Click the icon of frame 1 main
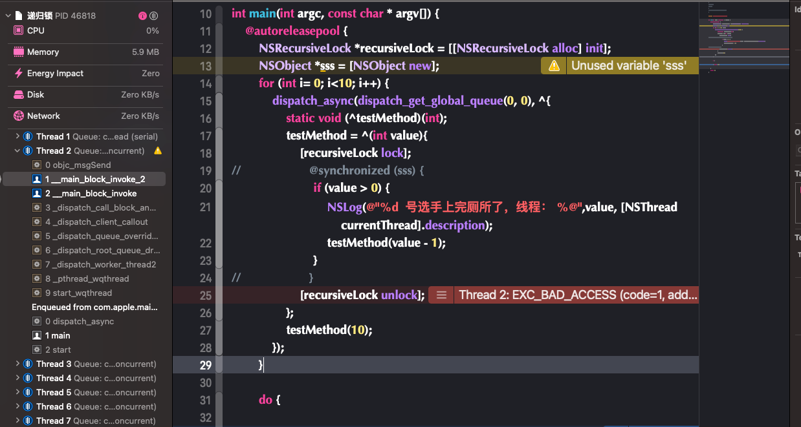 coord(37,335)
